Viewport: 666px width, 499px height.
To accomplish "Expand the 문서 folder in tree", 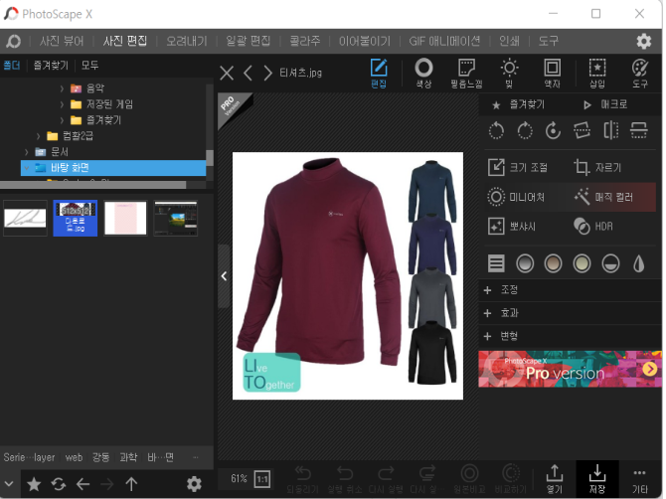I will (x=28, y=151).
